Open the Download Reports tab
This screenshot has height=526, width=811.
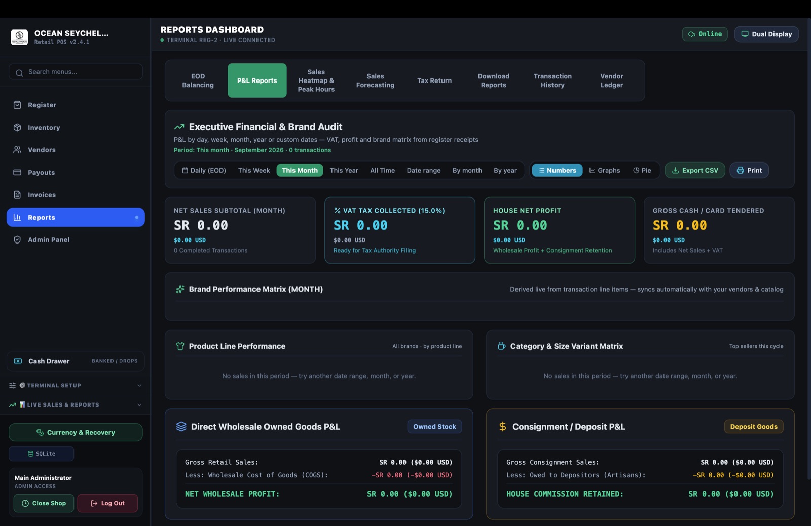click(494, 80)
